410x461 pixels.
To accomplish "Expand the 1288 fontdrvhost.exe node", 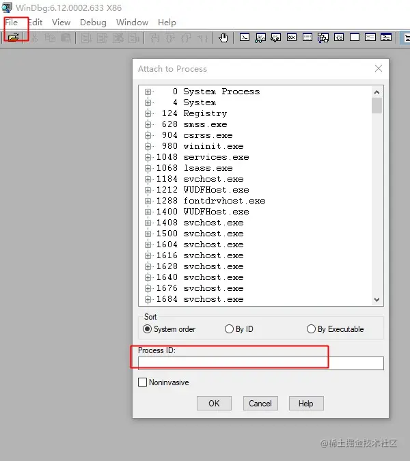I will 148,201.
